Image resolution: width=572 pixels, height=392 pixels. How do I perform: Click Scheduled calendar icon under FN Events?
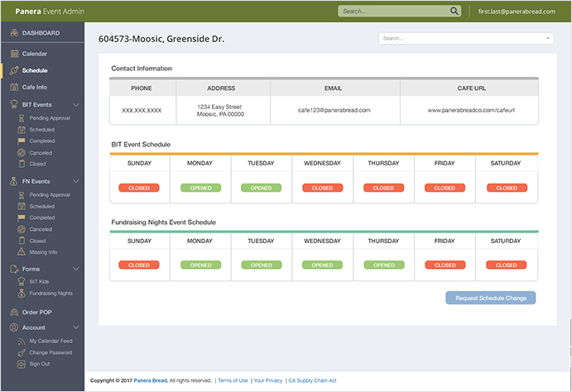(22, 206)
